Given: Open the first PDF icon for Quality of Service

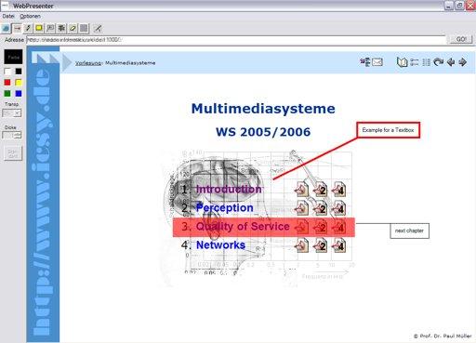Looking at the screenshot, I should pos(301,227).
